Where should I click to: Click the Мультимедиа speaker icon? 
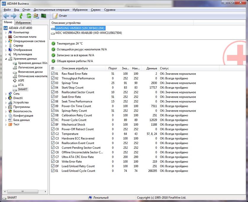10,54
